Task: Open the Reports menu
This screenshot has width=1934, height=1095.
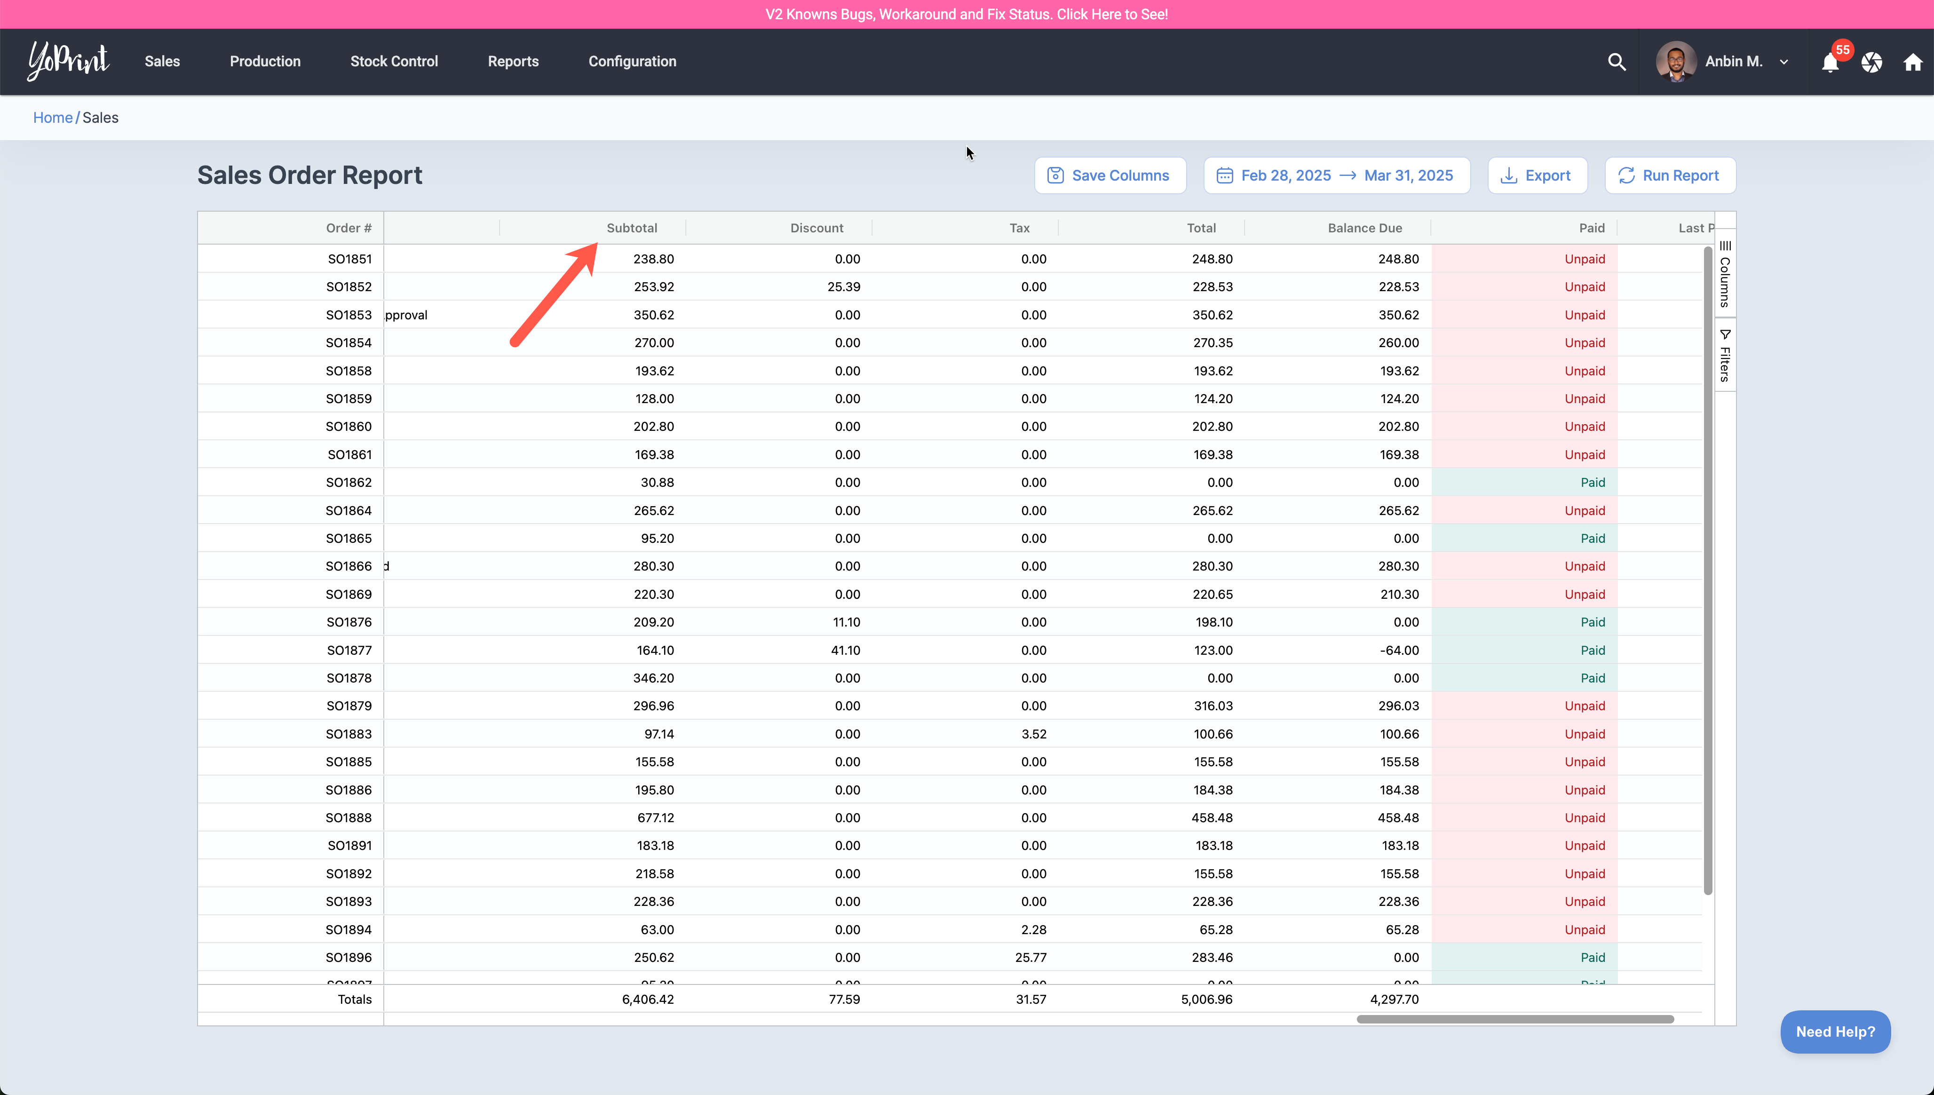Action: click(513, 62)
